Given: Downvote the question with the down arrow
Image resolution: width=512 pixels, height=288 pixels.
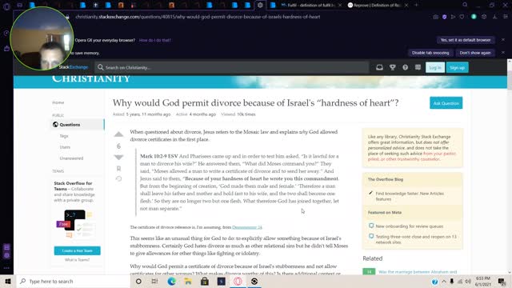Looking at the screenshot, I should point(118,158).
